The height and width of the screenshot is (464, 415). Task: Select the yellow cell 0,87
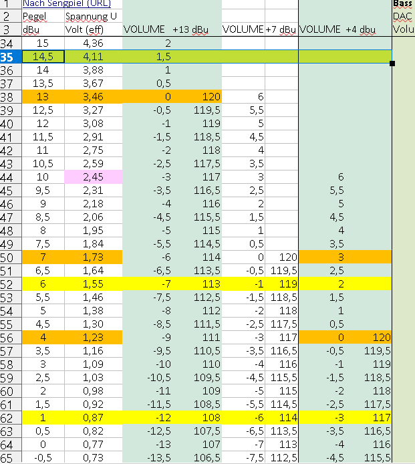[93, 418]
